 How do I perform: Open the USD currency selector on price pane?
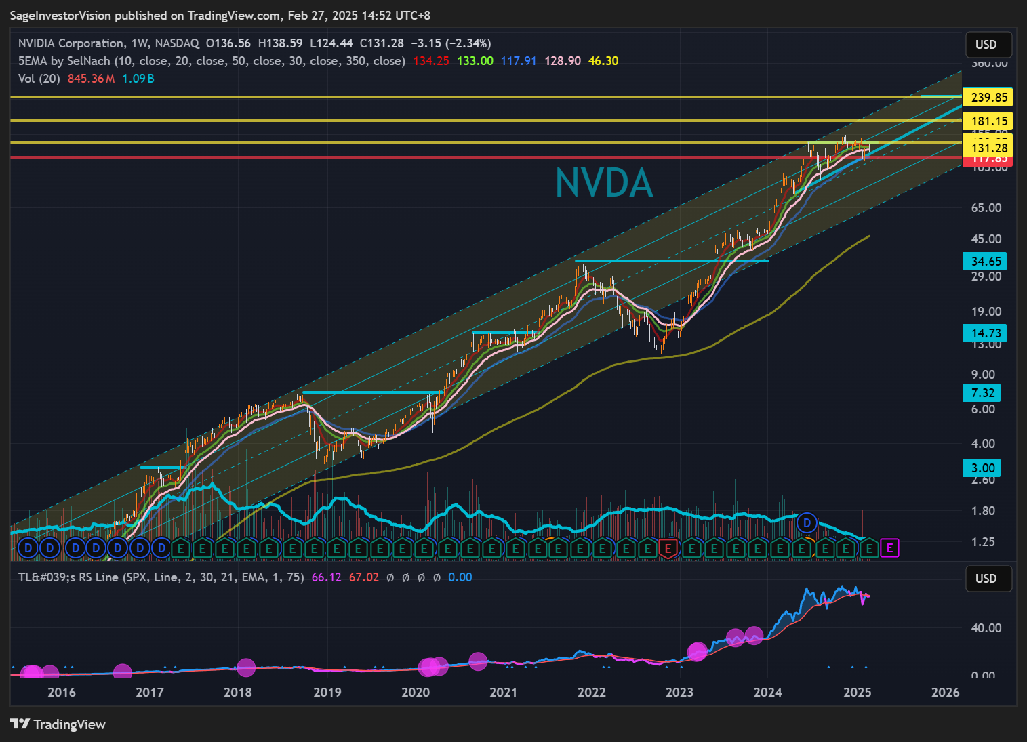pos(989,45)
